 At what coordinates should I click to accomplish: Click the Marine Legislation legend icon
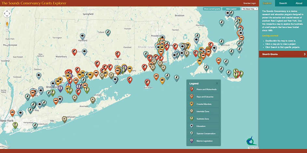[192, 141]
